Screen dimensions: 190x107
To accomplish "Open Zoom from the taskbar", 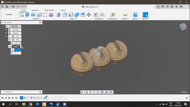I will 65,104.
